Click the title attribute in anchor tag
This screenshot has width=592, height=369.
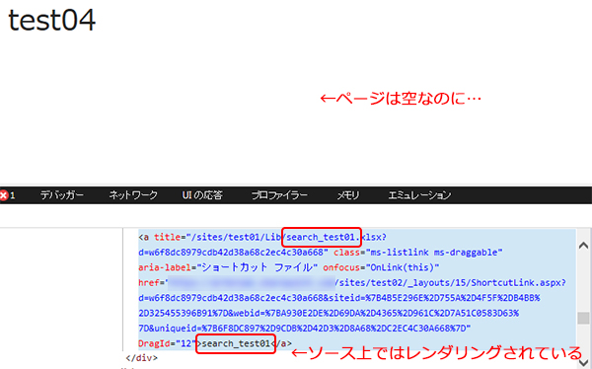[167, 237]
